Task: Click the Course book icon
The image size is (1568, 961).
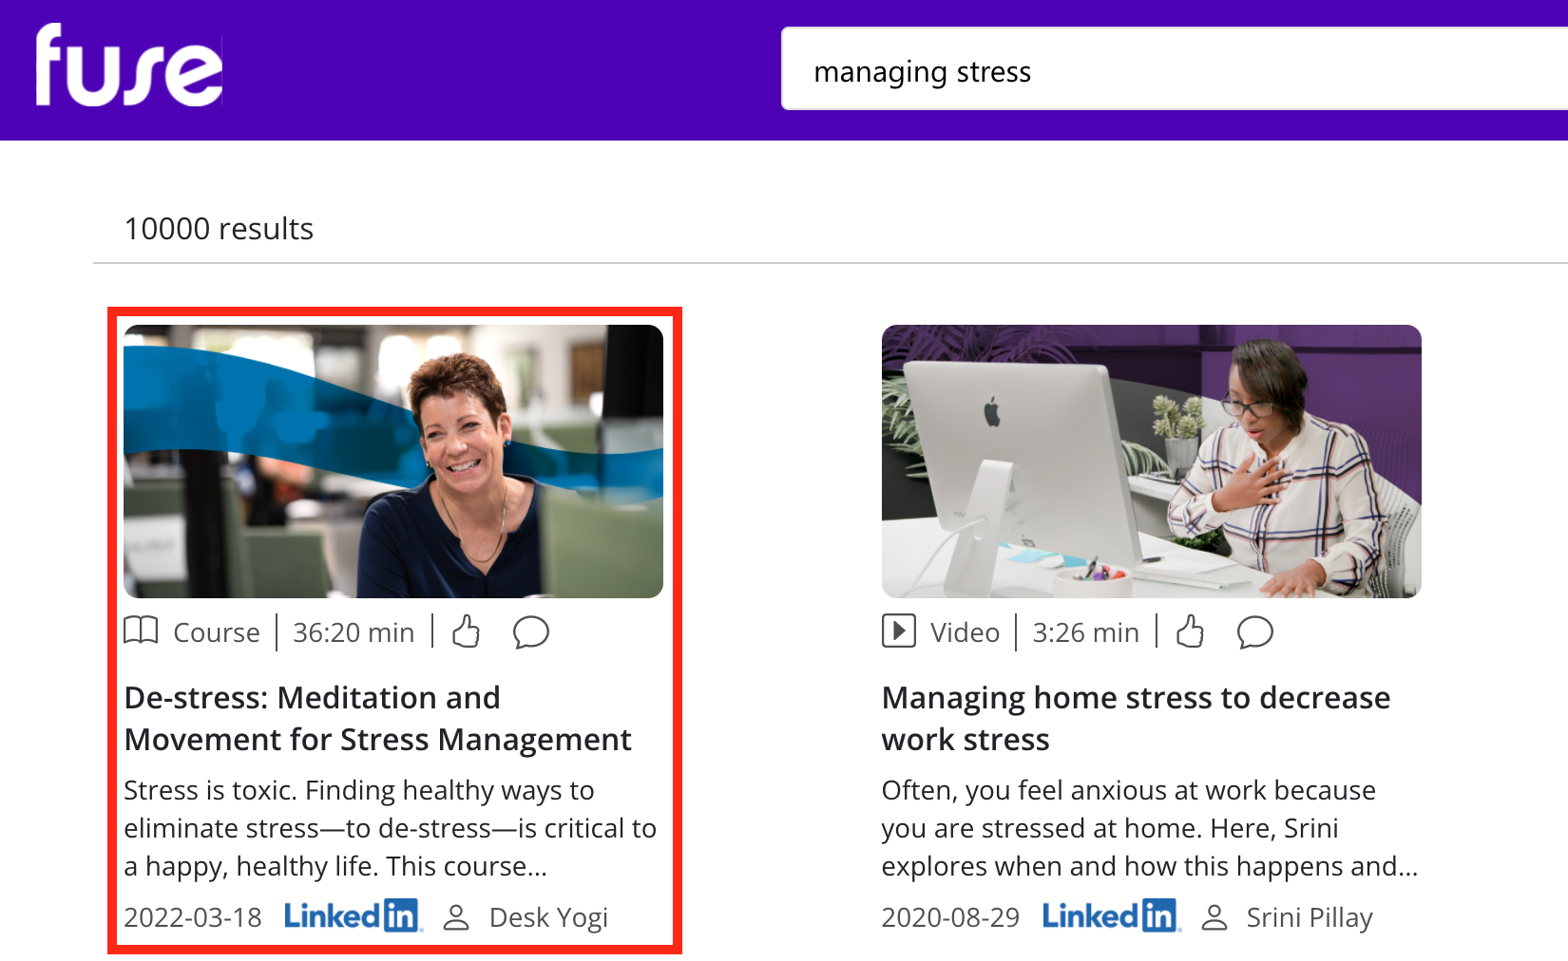Action: tap(141, 631)
